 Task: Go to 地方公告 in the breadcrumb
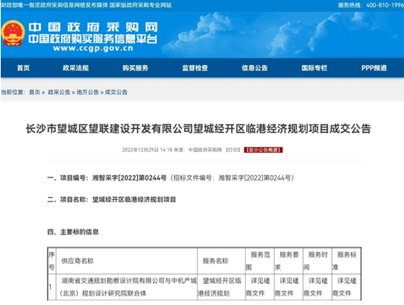[x=88, y=92]
